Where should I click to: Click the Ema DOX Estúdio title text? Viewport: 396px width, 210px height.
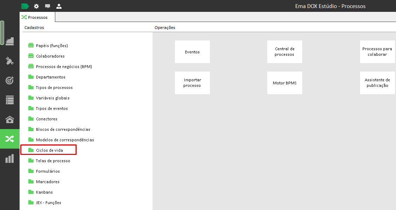tap(330, 6)
